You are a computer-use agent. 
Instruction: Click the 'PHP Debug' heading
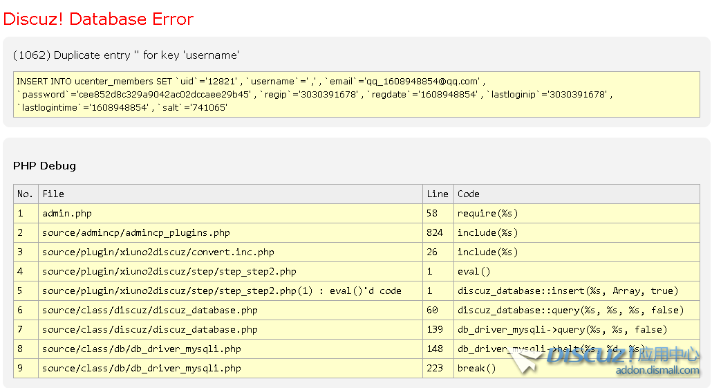[44, 166]
